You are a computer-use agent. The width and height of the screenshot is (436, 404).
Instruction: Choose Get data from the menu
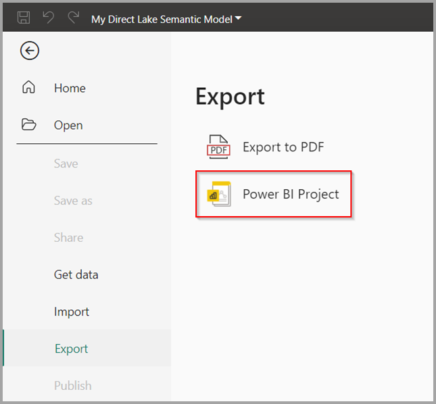click(76, 275)
